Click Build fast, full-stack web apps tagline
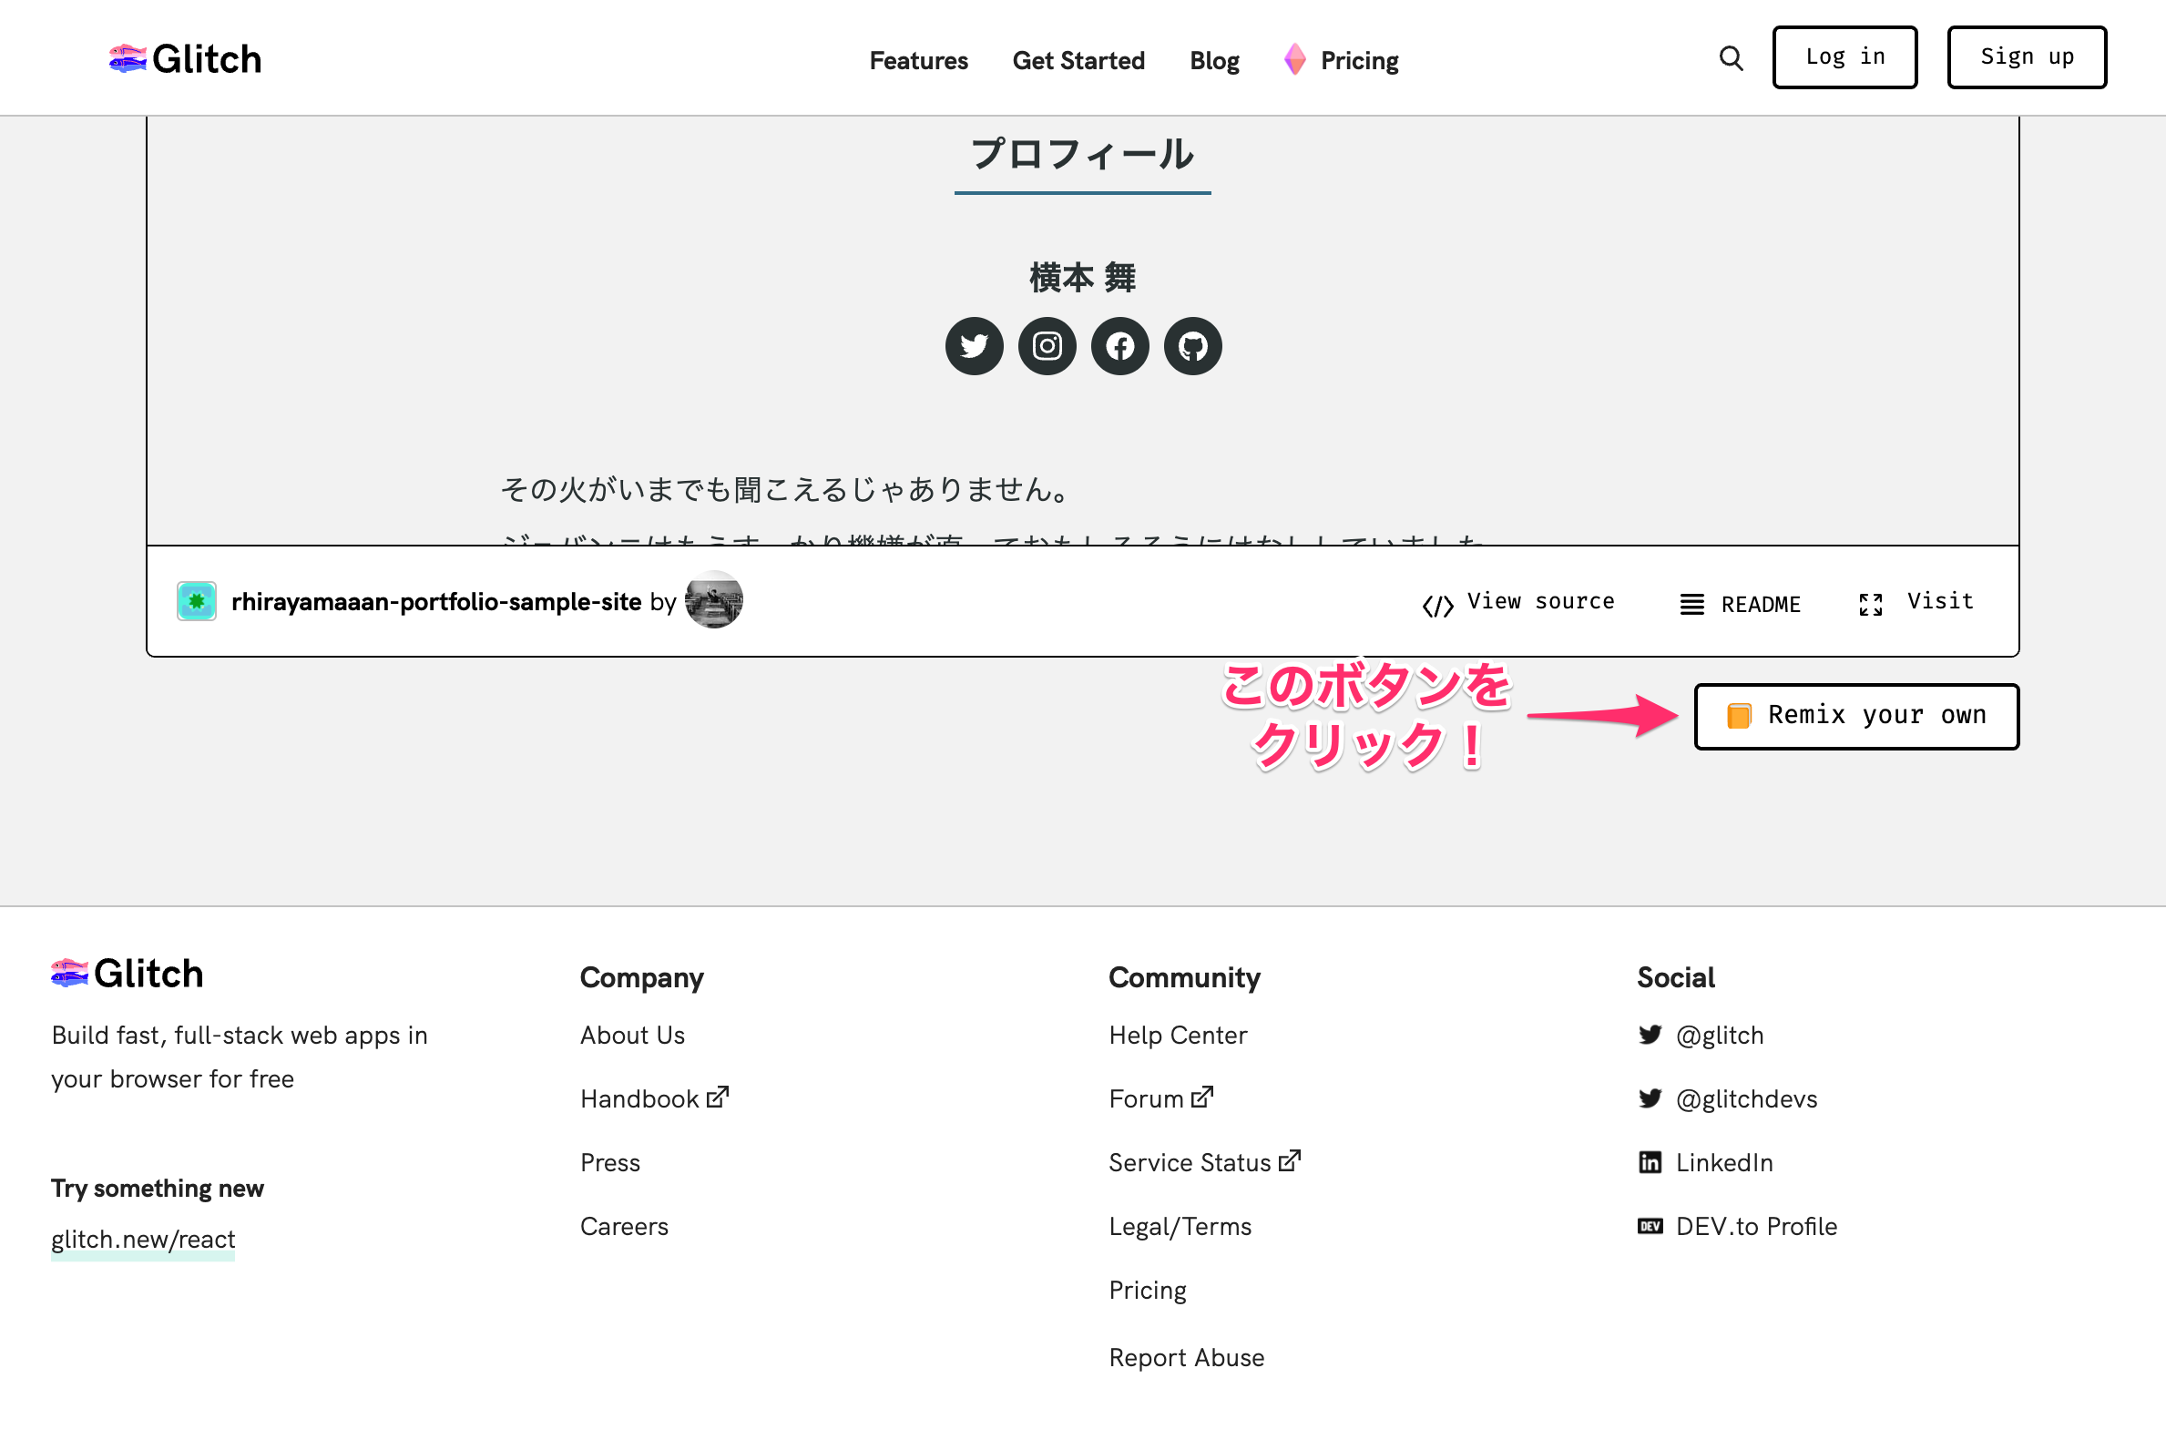This screenshot has width=2166, height=1450. click(240, 1057)
